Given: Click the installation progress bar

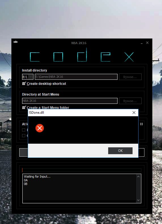Looking at the screenshot, I should point(82,170).
